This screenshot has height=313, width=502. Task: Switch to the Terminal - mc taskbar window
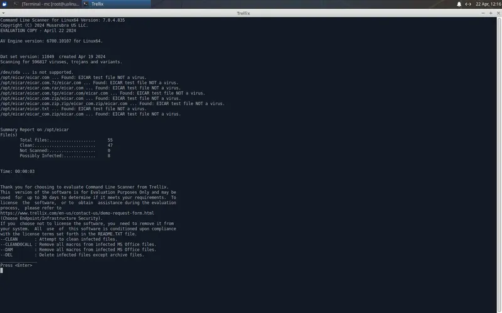point(46,4)
